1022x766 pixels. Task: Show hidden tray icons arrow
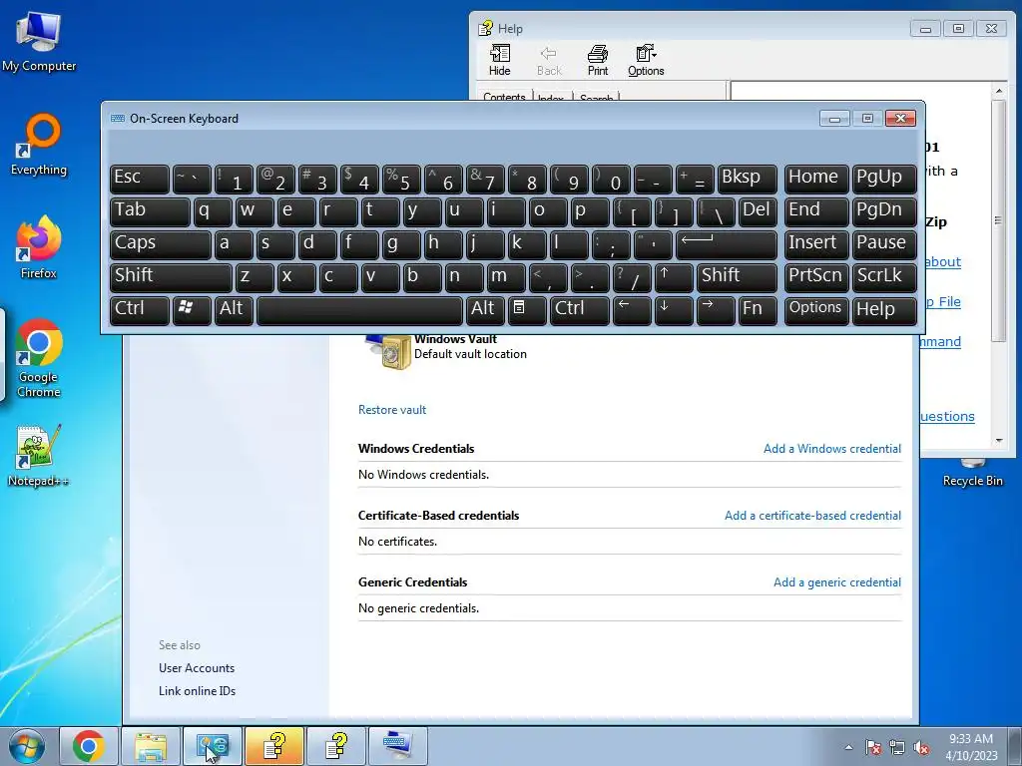tap(848, 747)
